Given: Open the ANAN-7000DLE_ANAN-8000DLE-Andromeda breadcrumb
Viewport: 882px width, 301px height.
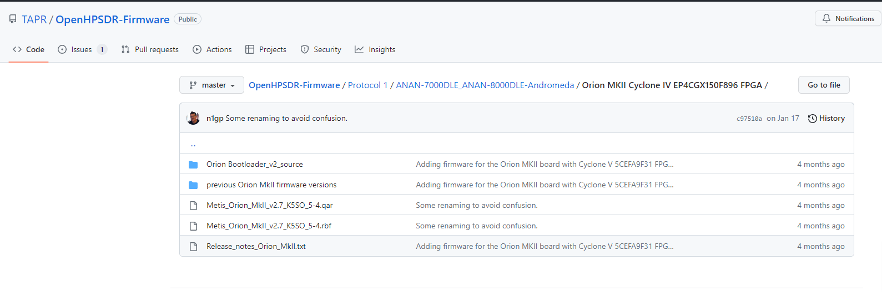Looking at the screenshot, I should point(485,85).
